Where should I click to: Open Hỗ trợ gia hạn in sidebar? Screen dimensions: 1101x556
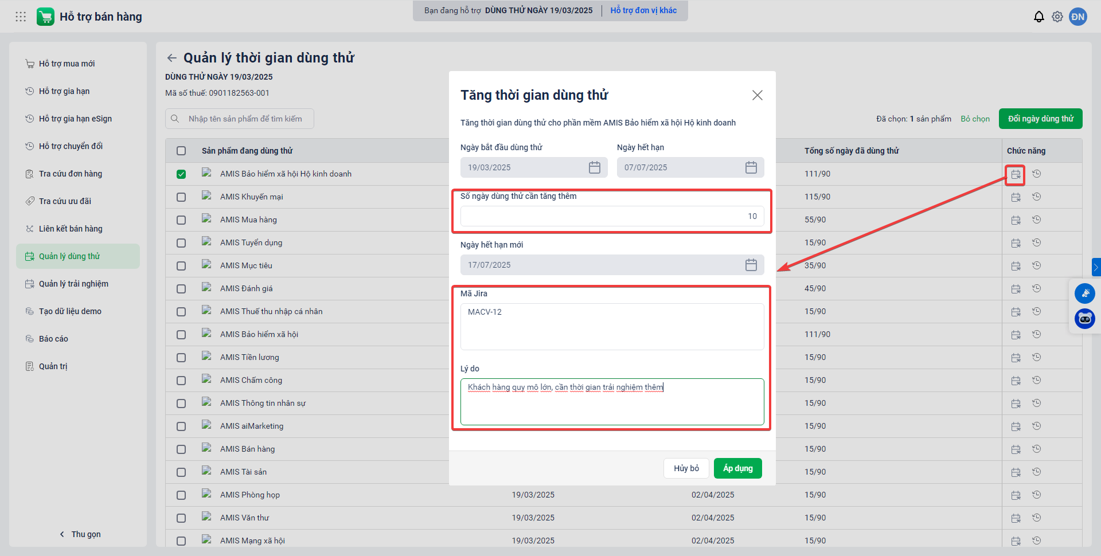(78, 91)
